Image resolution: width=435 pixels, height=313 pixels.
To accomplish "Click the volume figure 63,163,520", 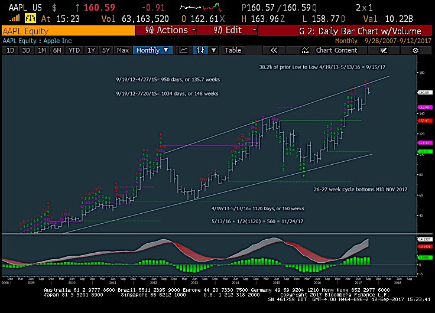I will click(x=145, y=19).
